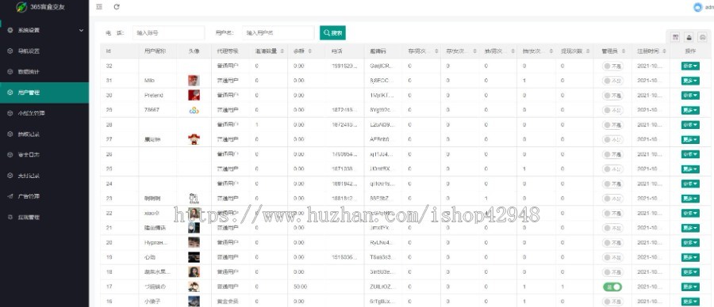The width and height of the screenshot is (714, 307).
Task: Open 广告管理 in the sidebar
Action: point(44,196)
